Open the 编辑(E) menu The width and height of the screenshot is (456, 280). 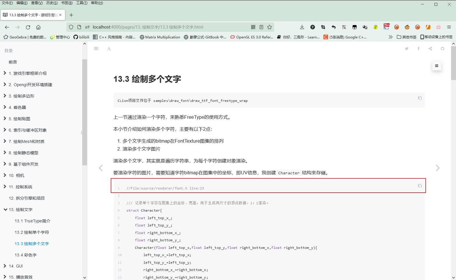22,3
